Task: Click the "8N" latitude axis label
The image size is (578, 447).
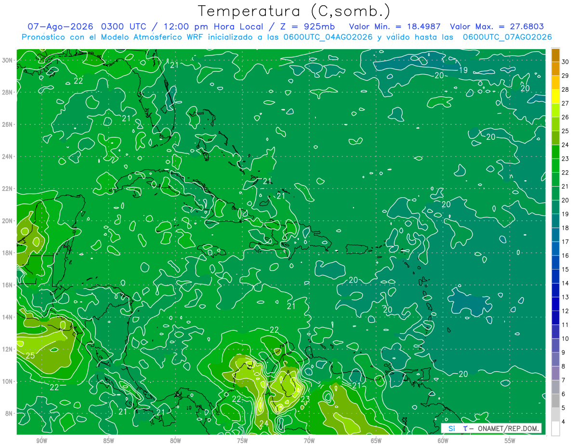Action: pos(9,413)
